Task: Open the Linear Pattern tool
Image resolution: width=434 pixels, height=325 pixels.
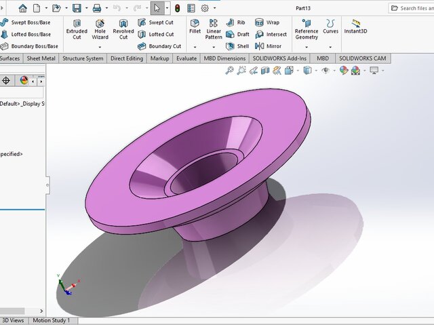Action: tap(214, 29)
